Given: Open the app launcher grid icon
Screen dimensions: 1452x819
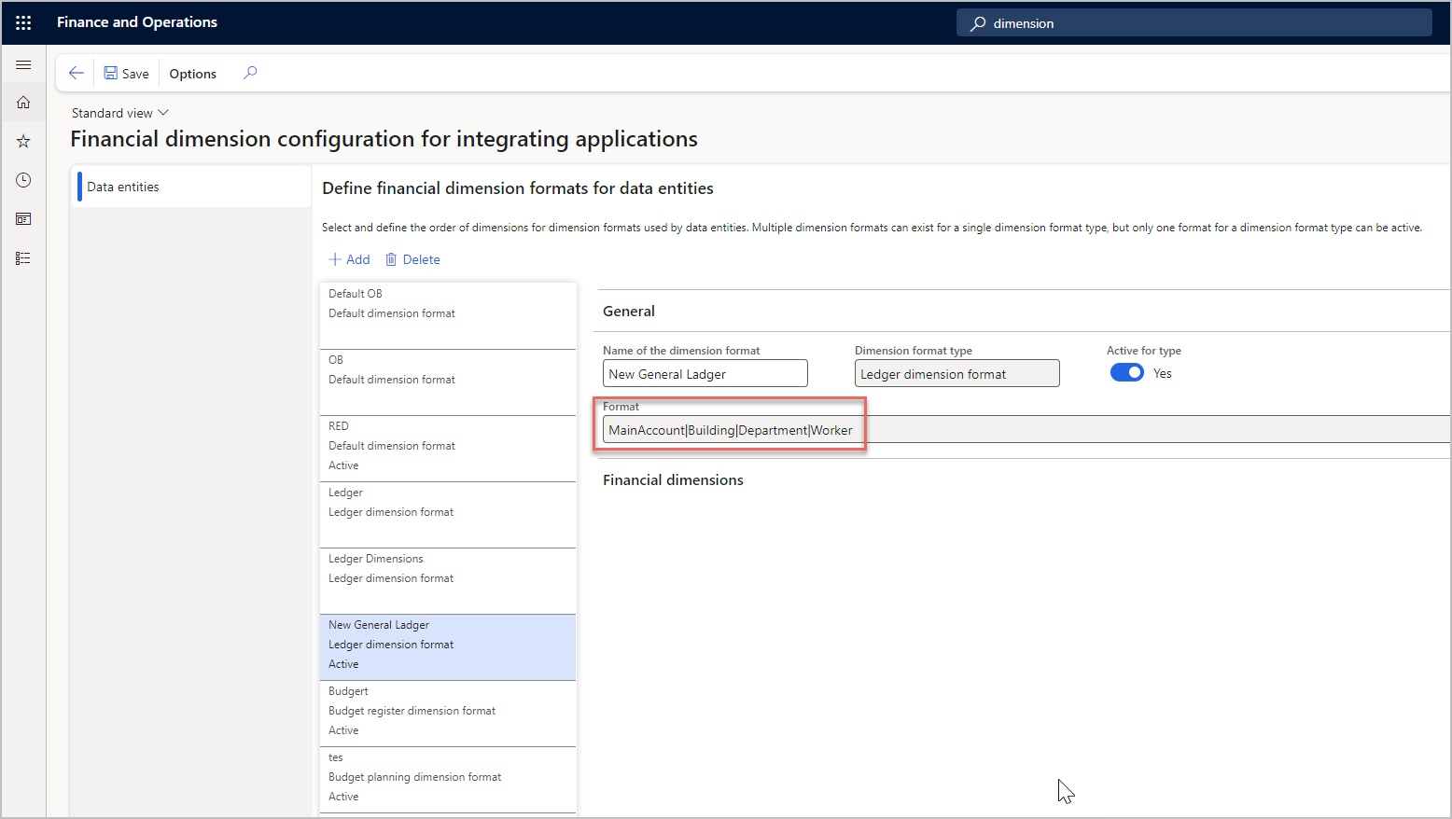Looking at the screenshot, I should click(x=23, y=22).
